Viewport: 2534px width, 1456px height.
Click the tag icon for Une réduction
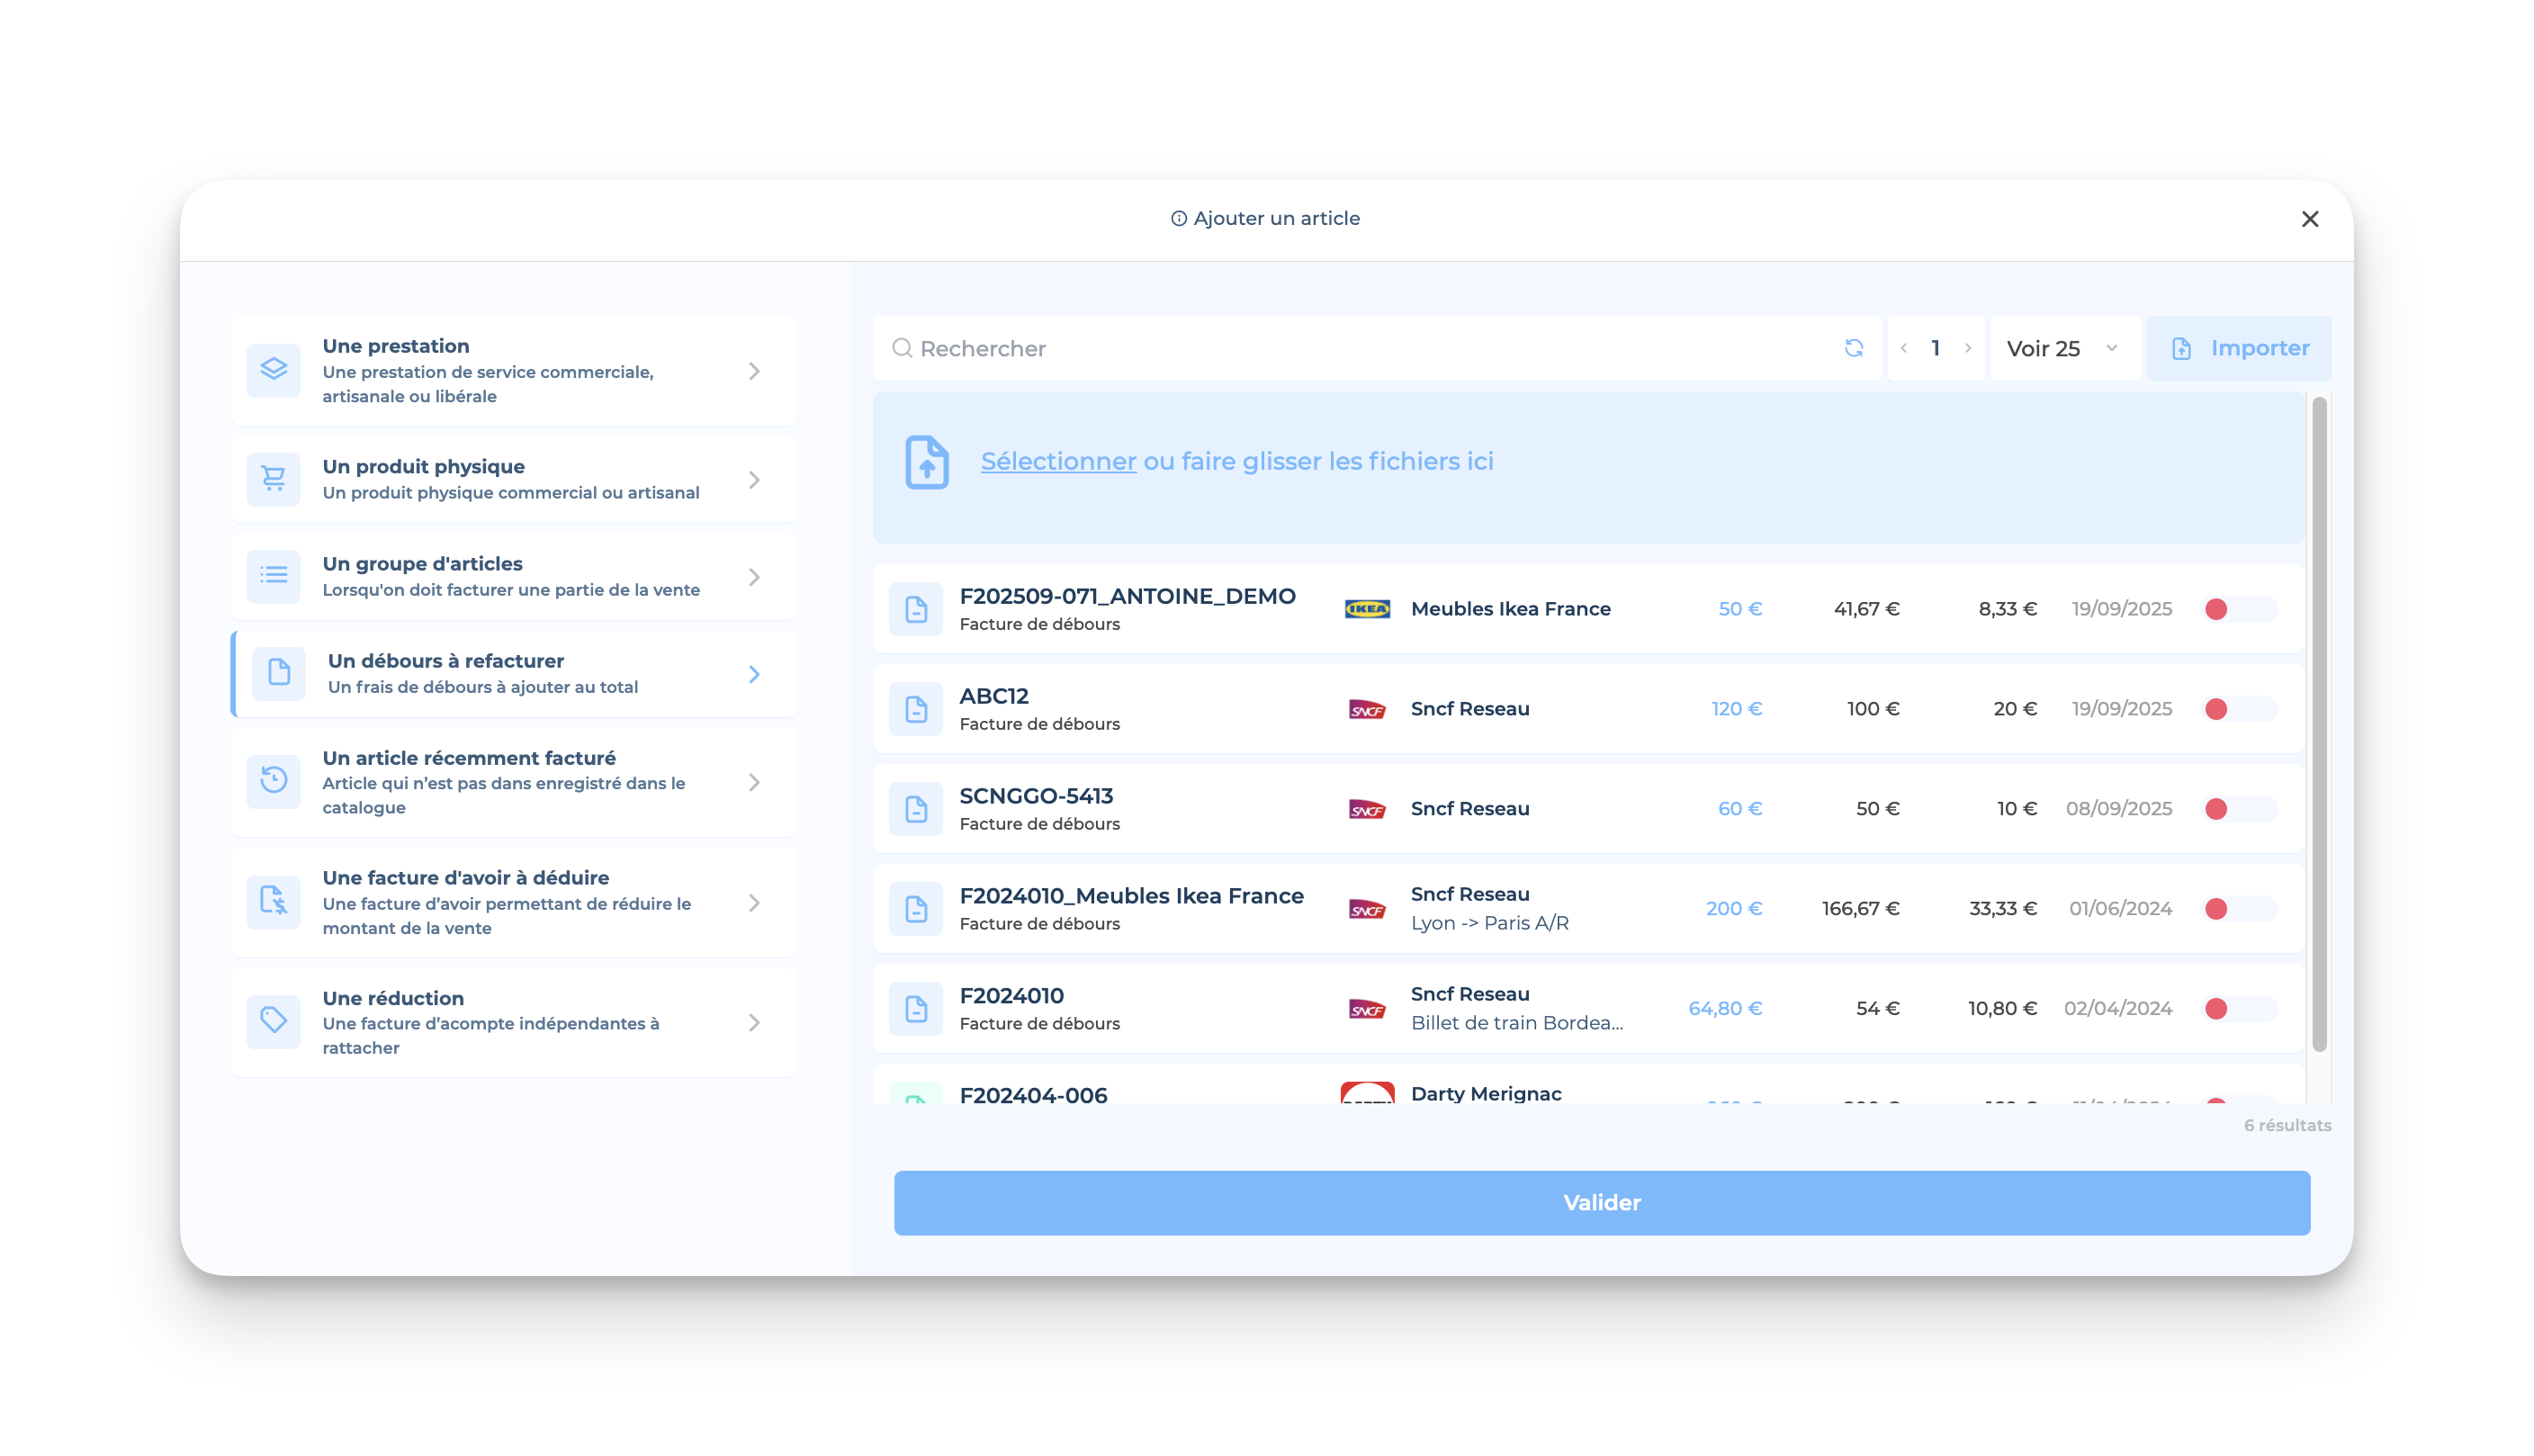pos(273,1021)
